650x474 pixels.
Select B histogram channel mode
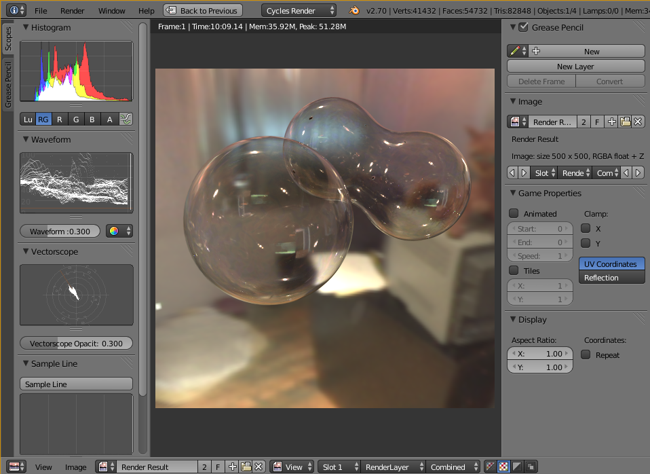click(x=92, y=119)
